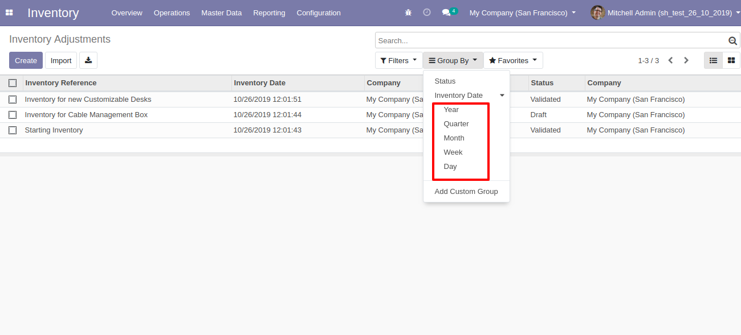The height and width of the screenshot is (335, 741).
Task: Check the Inventory for Cable Management Box row
Action: tap(13, 115)
